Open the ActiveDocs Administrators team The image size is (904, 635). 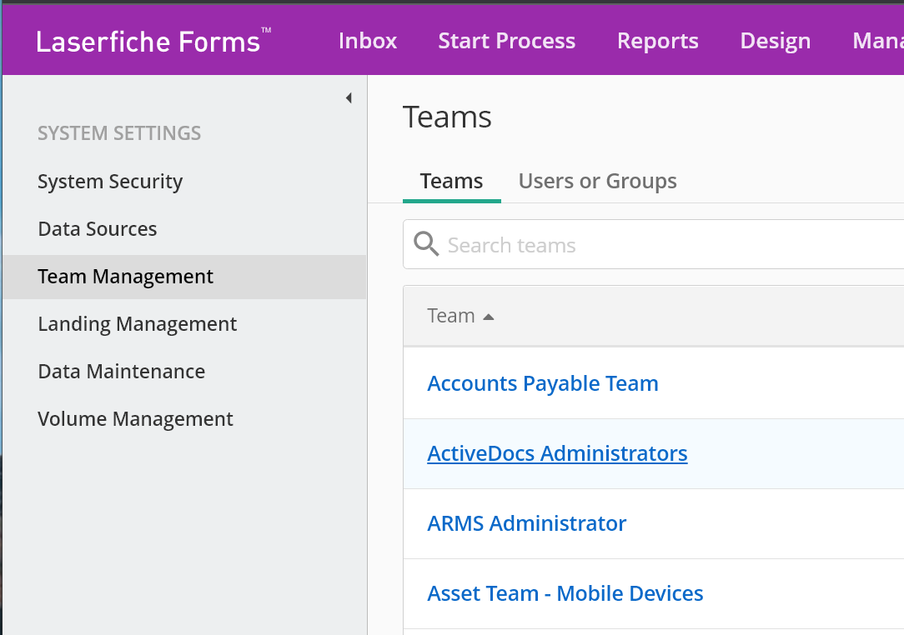pyautogui.click(x=557, y=453)
